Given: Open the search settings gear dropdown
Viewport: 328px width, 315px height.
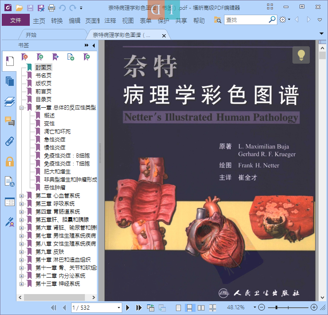Looking at the screenshot, I should (285, 20).
